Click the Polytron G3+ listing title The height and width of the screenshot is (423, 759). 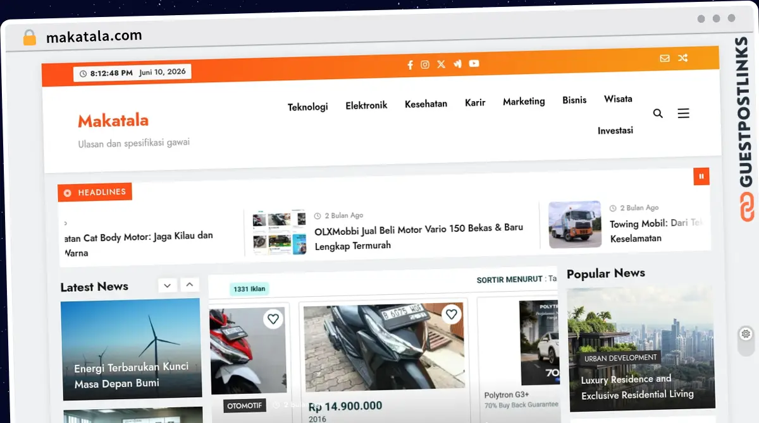pos(507,395)
